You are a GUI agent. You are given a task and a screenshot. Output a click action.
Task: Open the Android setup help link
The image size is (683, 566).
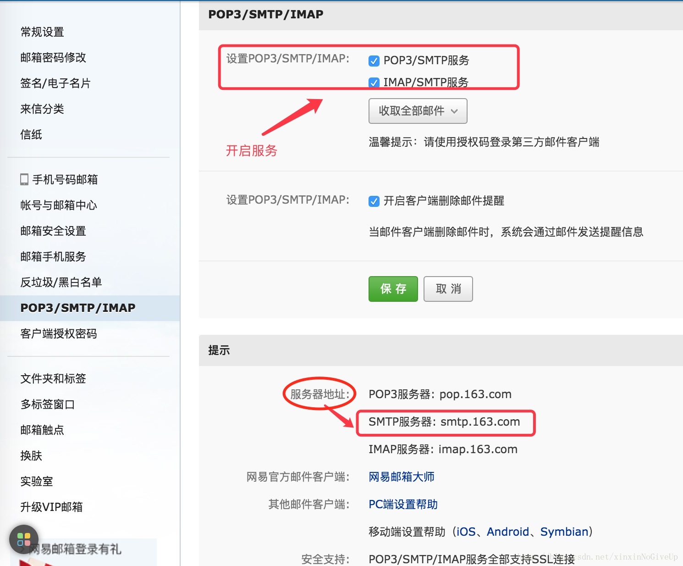pyautogui.click(x=508, y=532)
